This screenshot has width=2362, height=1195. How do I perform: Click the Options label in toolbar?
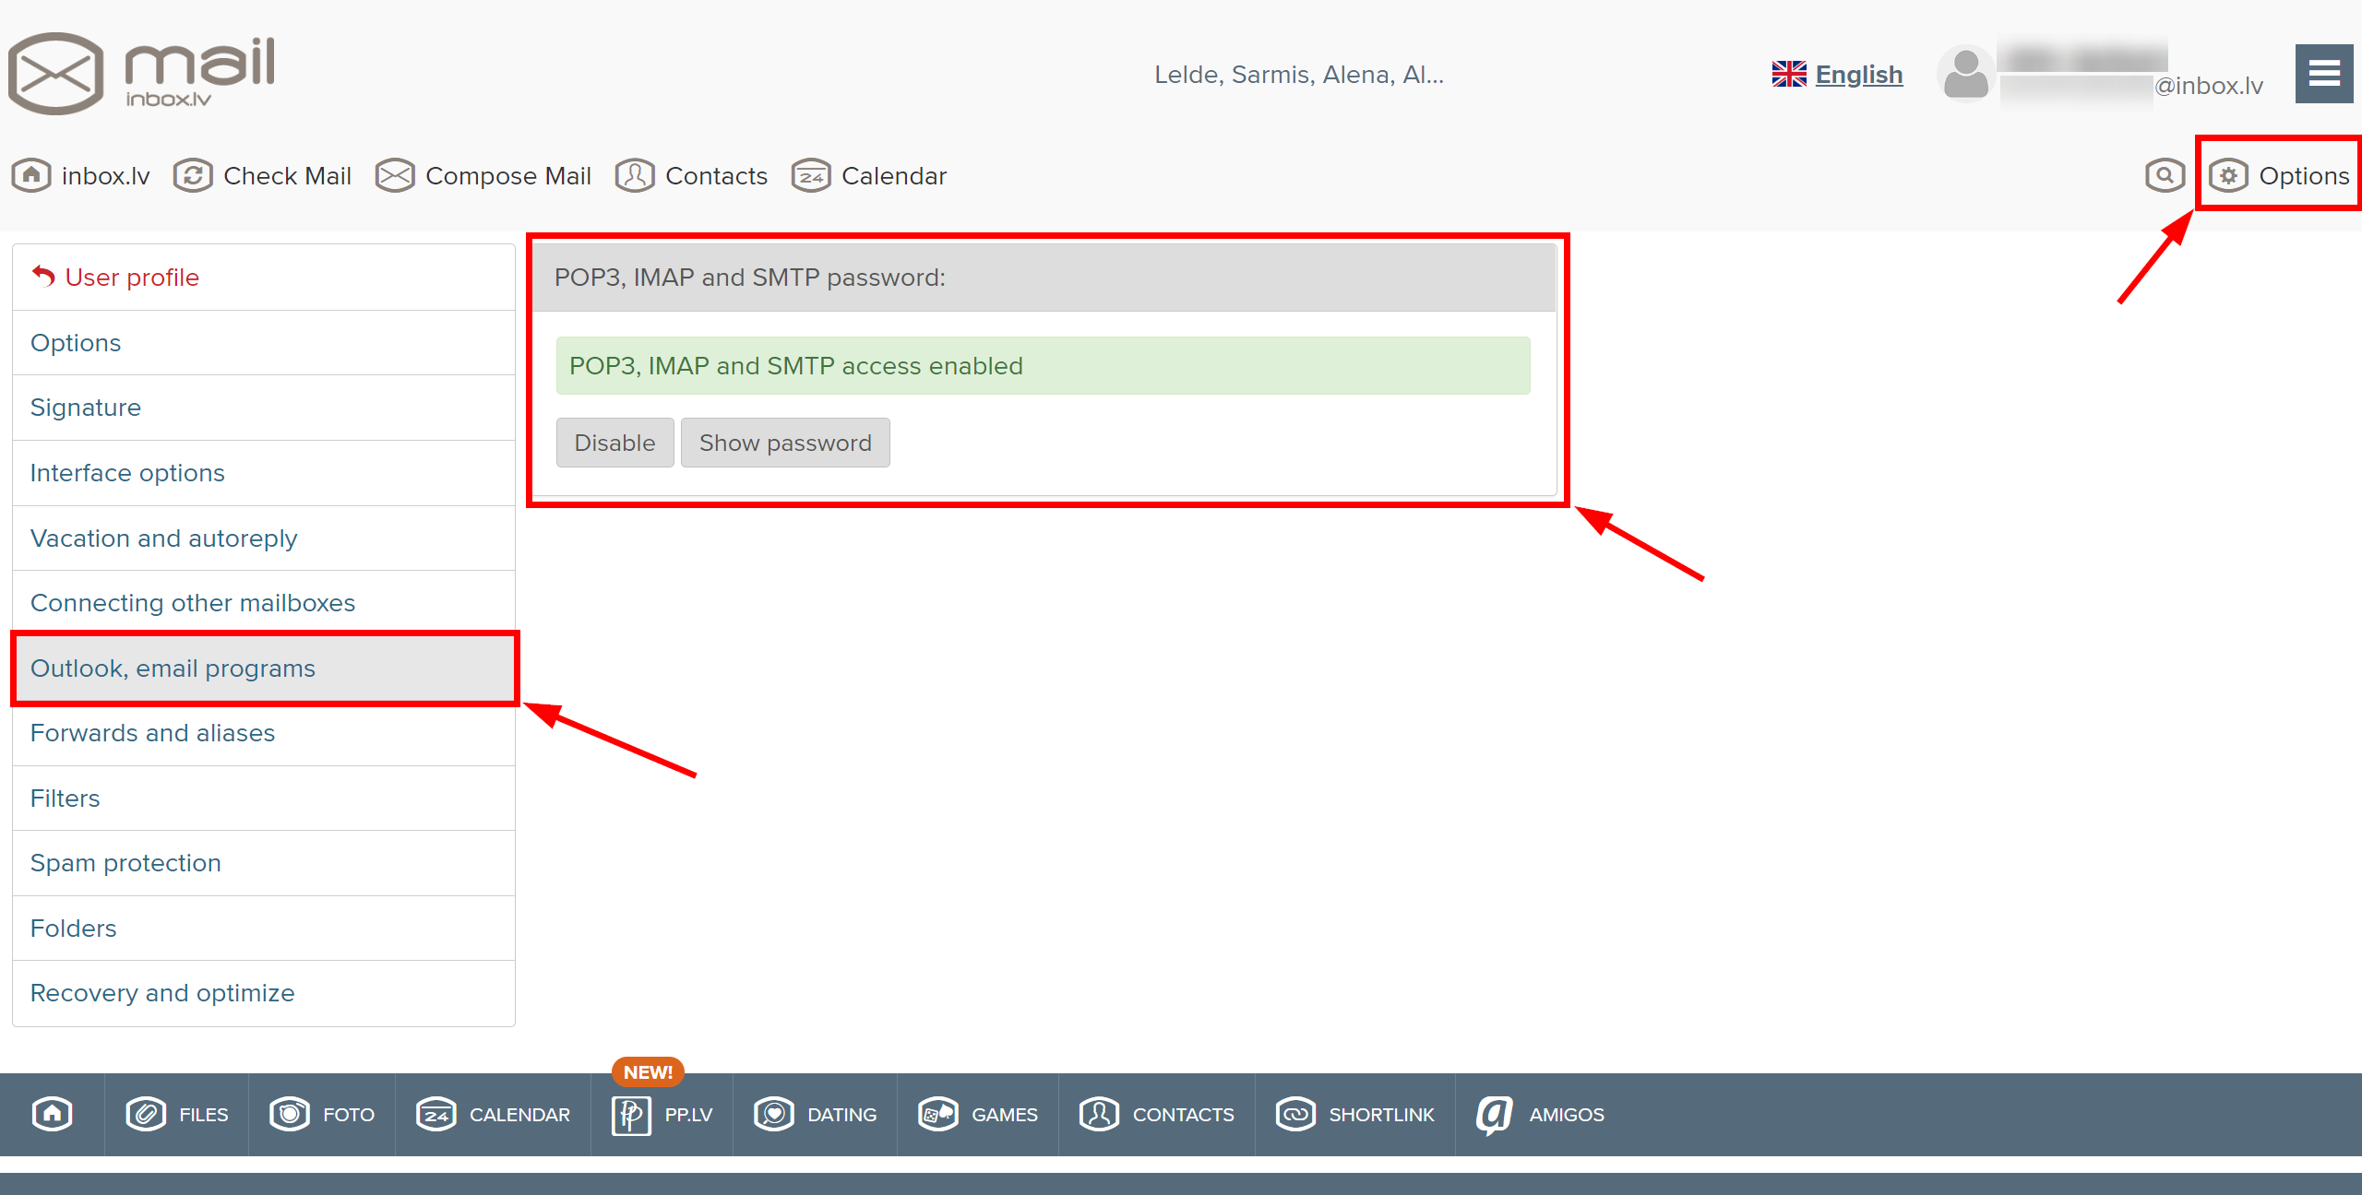[2304, 175]
